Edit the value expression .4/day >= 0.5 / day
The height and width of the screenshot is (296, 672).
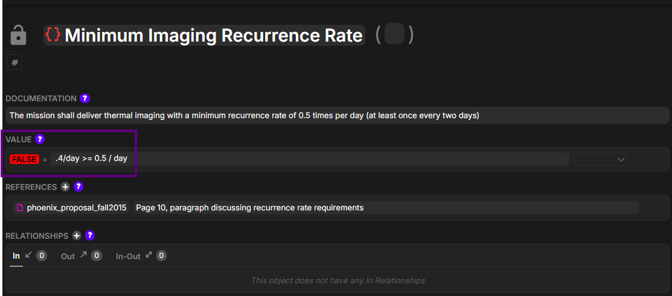click(x=310, y=159)
